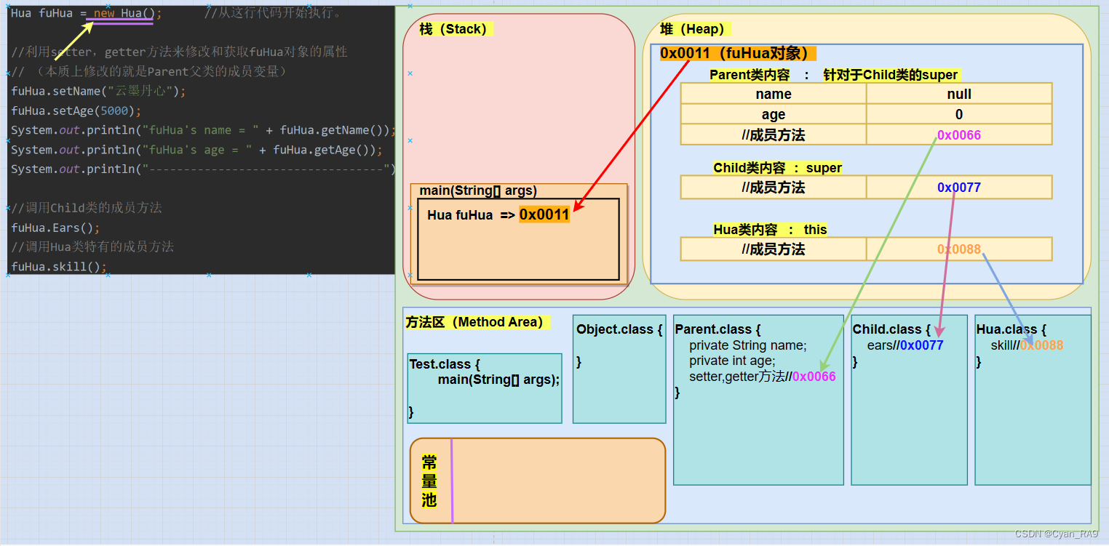
Task: Select the //成员方法 cell under Child类内容
Action: 774,188
